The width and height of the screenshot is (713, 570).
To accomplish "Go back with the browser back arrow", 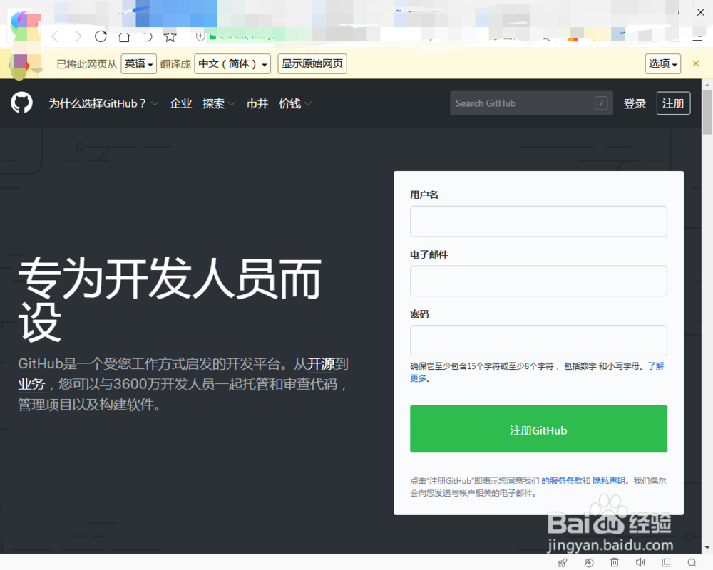I will click(55, 36).
